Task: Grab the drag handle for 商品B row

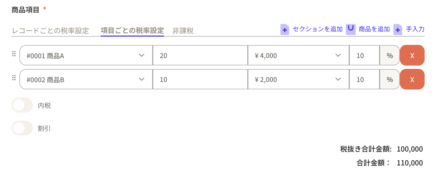Action: click(x=14, y=78)
